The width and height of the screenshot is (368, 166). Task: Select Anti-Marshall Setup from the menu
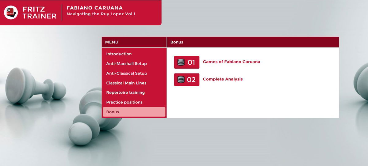pos(126,64)
